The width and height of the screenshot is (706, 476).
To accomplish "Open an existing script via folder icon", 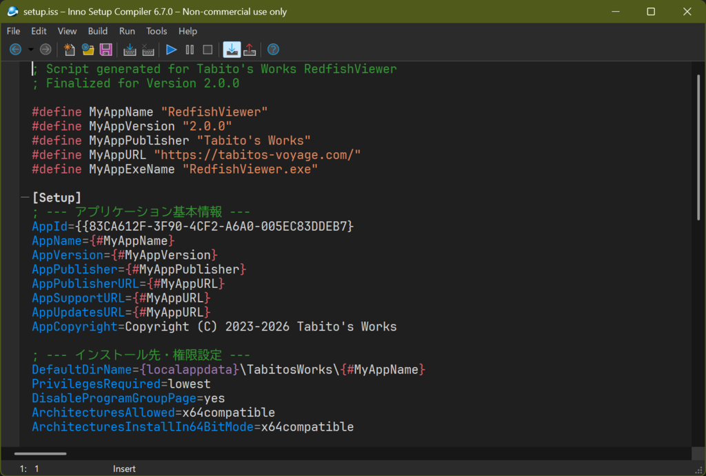I will click(x=88, y=50).
